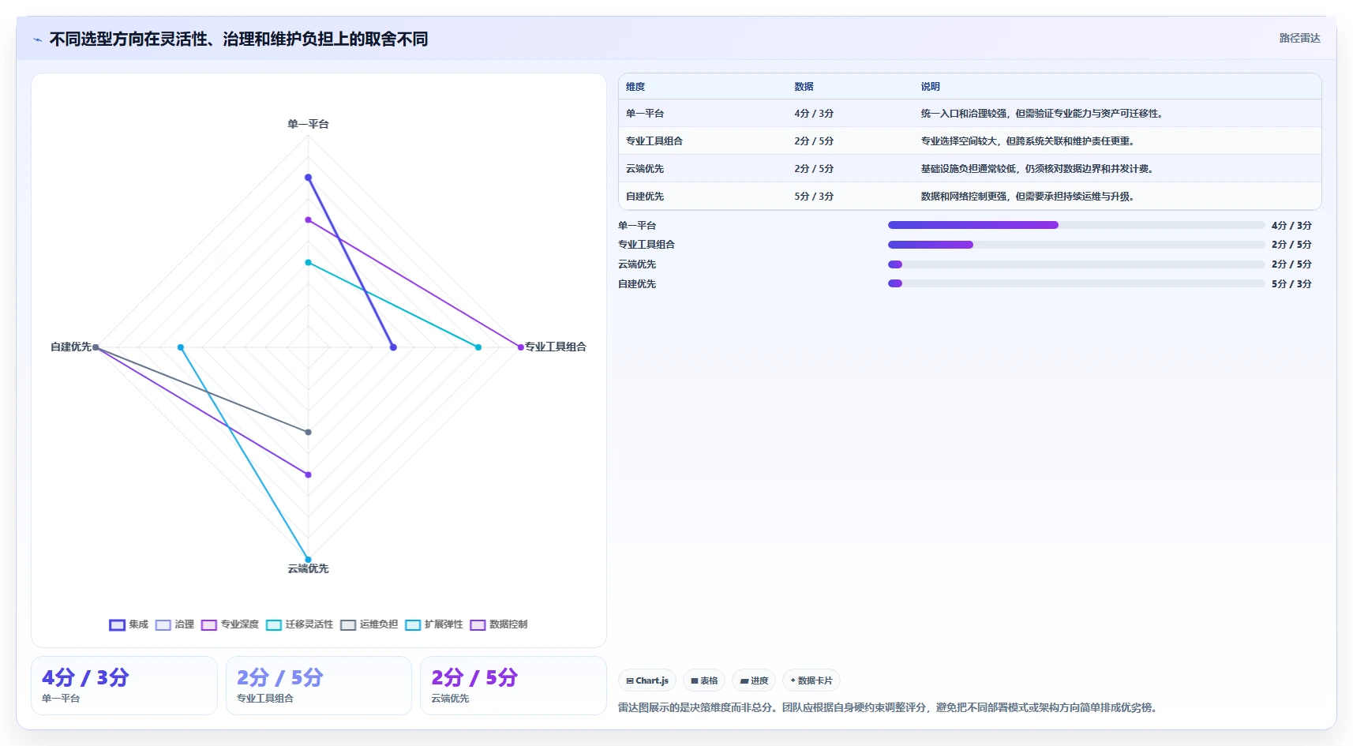Click the top blue point on the radar
Screen dimensions: 1353x746
point(308,178)
